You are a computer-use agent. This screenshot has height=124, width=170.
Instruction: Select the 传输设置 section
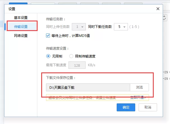click(21, 26)
